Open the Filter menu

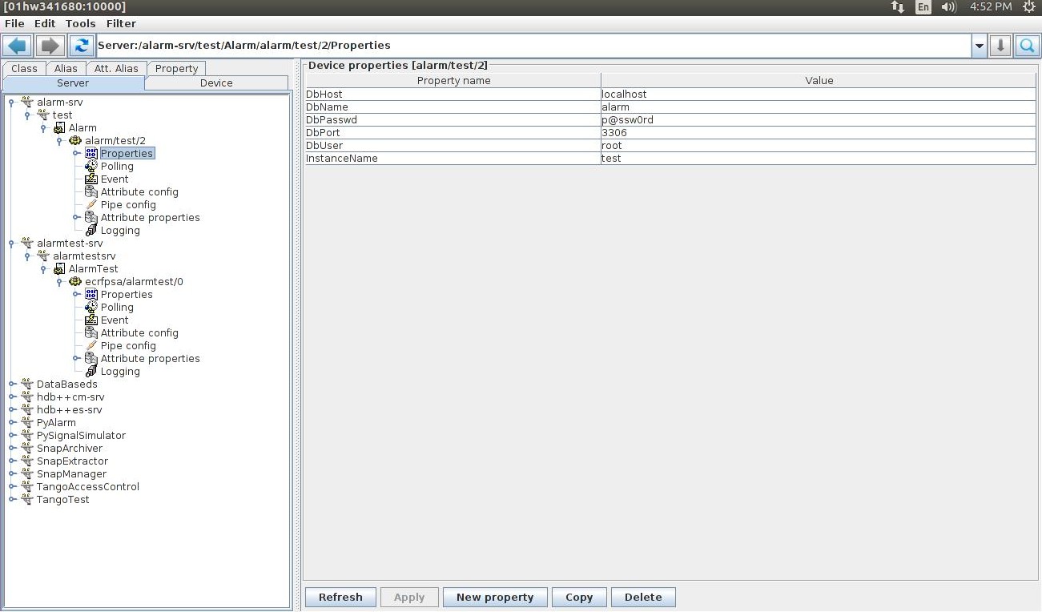[x=121, y=24]
